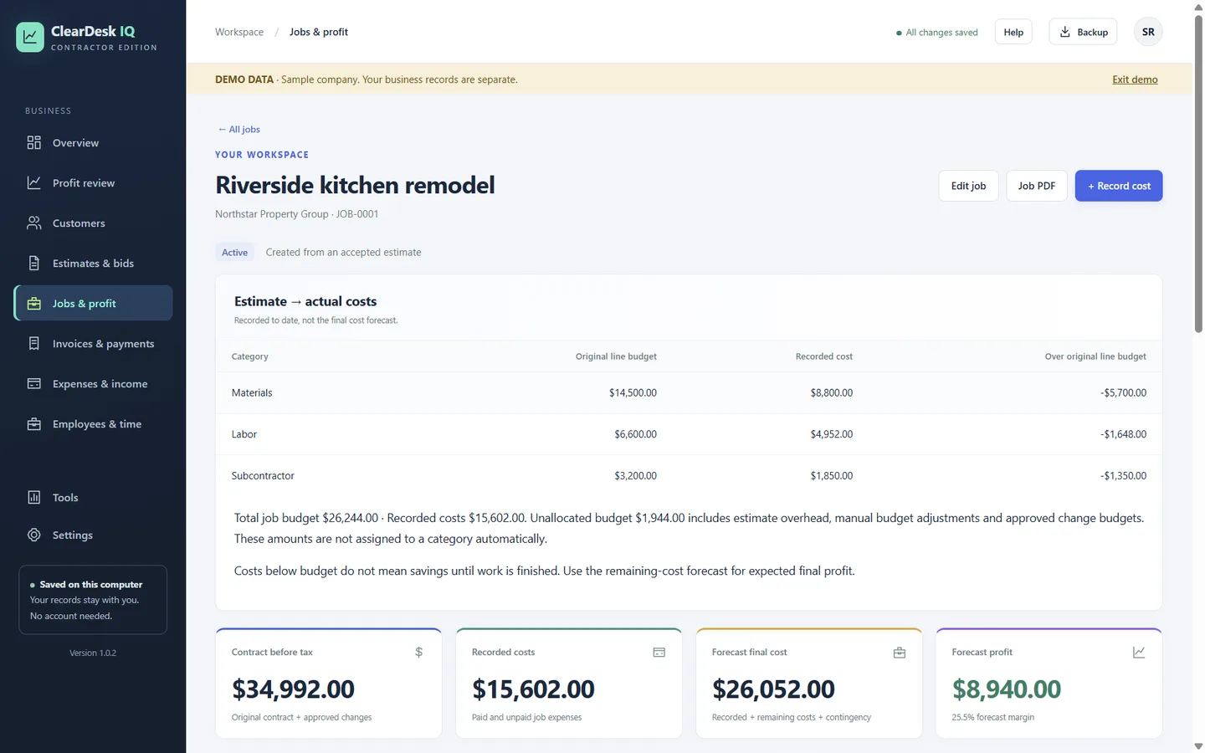The image size is (1205, 753).
Task: Click the Riverside kitchen remodel title
Action: pyautogui.click(x=355, y=185)
